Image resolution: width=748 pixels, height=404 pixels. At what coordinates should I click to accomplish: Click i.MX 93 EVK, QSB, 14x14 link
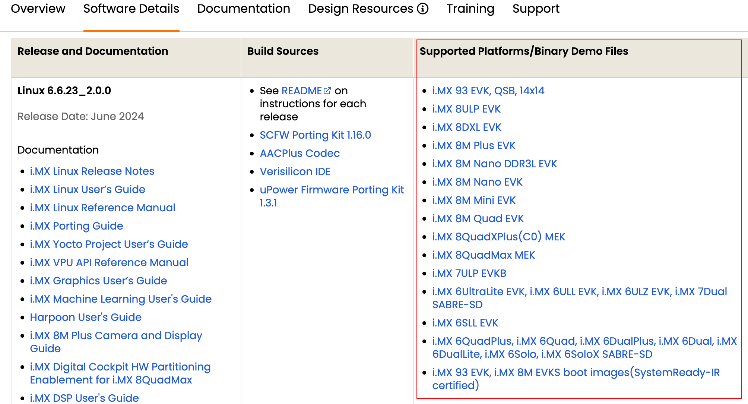tap(488, 91)
